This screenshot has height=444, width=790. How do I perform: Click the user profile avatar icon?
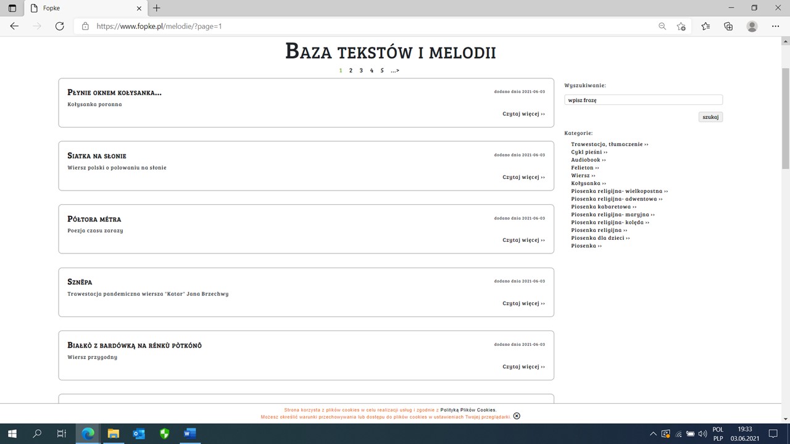(752, 27)
